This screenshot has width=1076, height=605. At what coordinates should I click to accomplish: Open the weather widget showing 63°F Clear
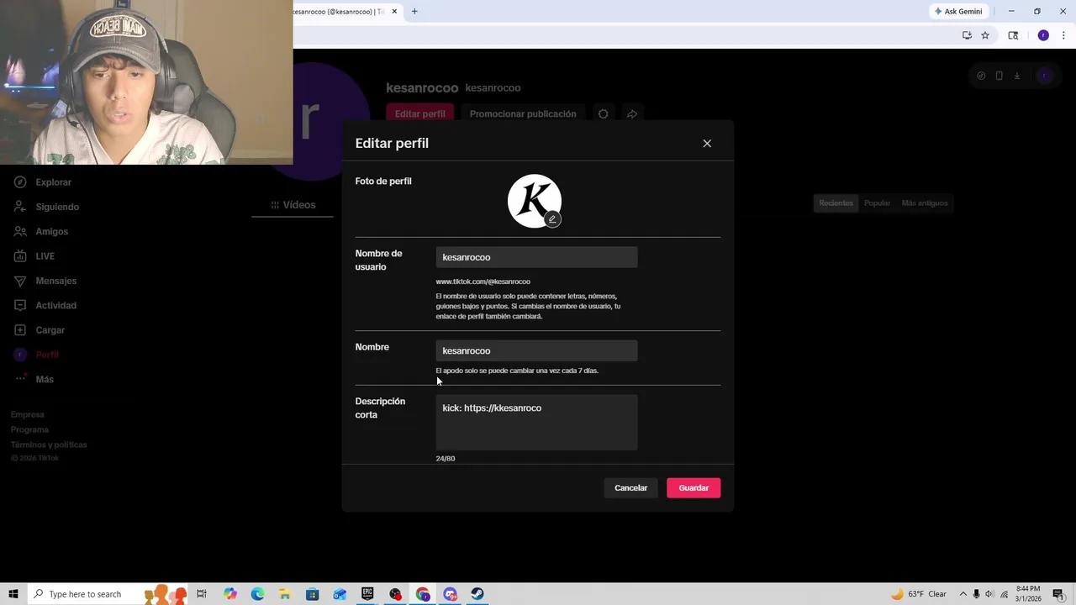pos(919,594)
